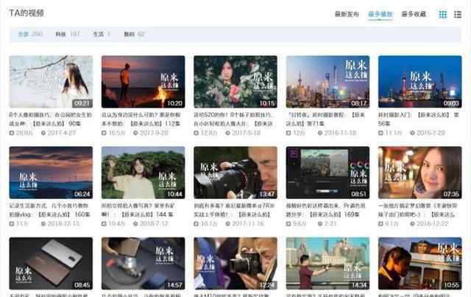
Task: Open the 09:03 night skyline thumbnail
Action: point(420,82)
